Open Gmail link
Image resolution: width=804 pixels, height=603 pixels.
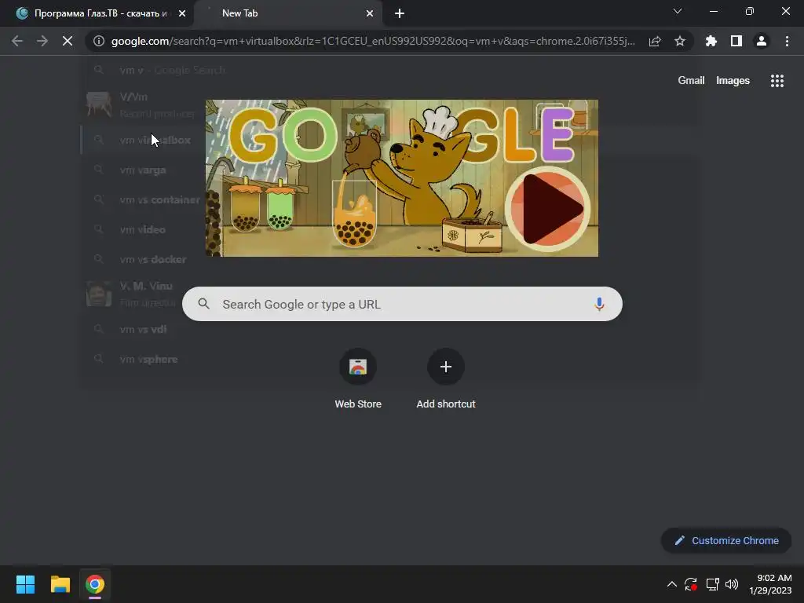(x=691, y=81)
